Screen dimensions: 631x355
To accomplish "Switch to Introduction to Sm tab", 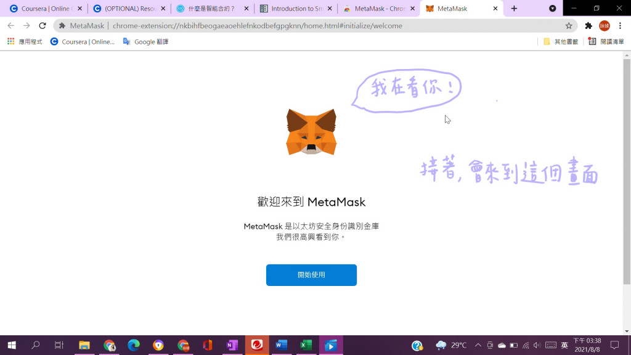I will coord(296,9).
